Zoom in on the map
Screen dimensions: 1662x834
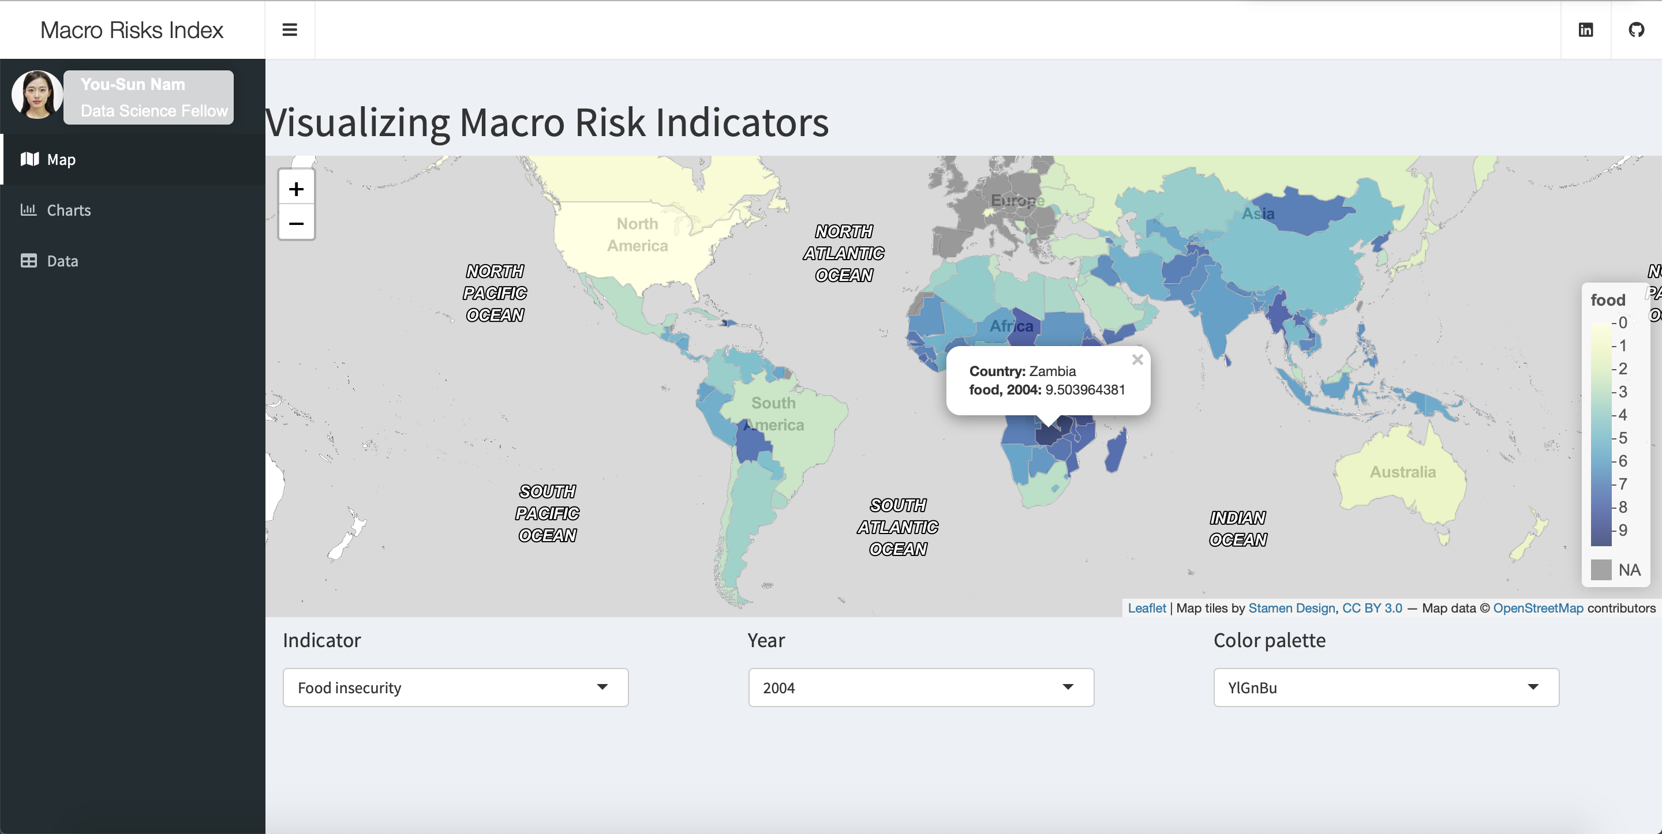296,189
